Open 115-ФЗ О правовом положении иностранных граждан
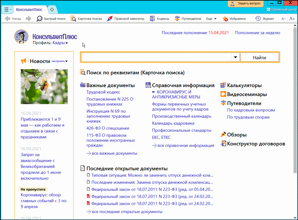Viewport: 298px width, 220px height. pos(111,140)
